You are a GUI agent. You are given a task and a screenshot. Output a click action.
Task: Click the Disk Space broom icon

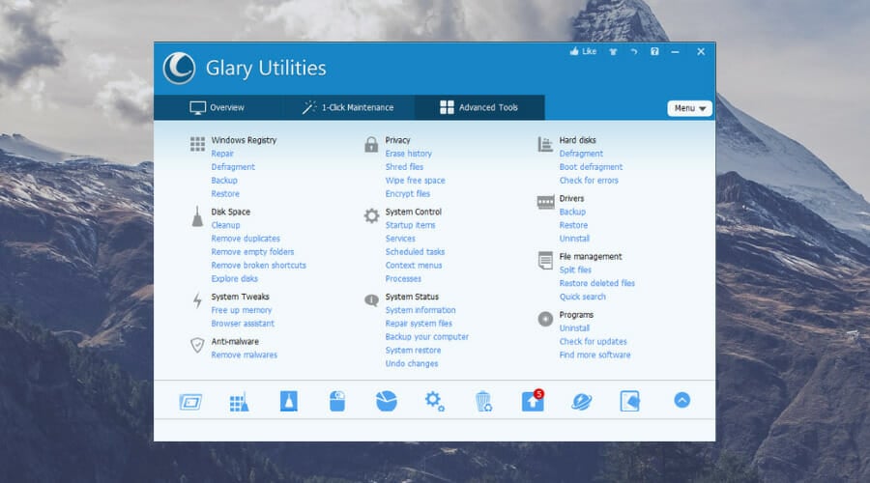(197, 216)
